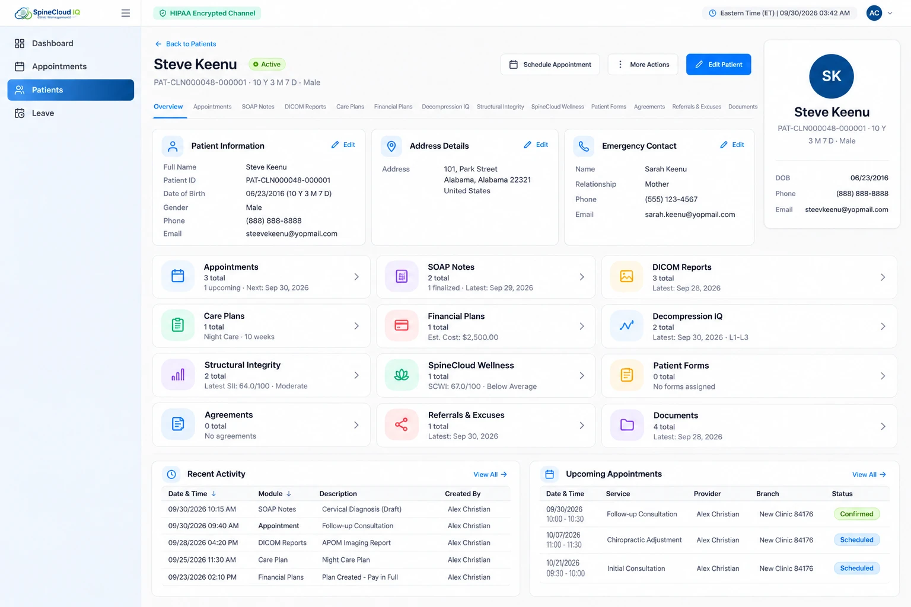The image size is (911, 607).
Task: Click the Emergency Contact phone icon
Action: coord(584,146)
